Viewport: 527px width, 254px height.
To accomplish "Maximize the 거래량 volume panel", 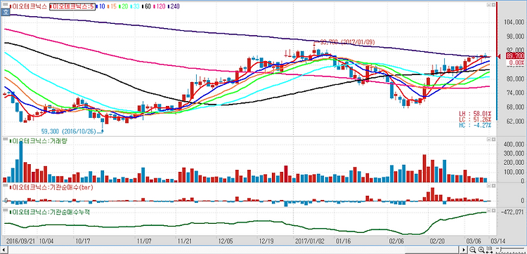I will click(x=494, y=139).
